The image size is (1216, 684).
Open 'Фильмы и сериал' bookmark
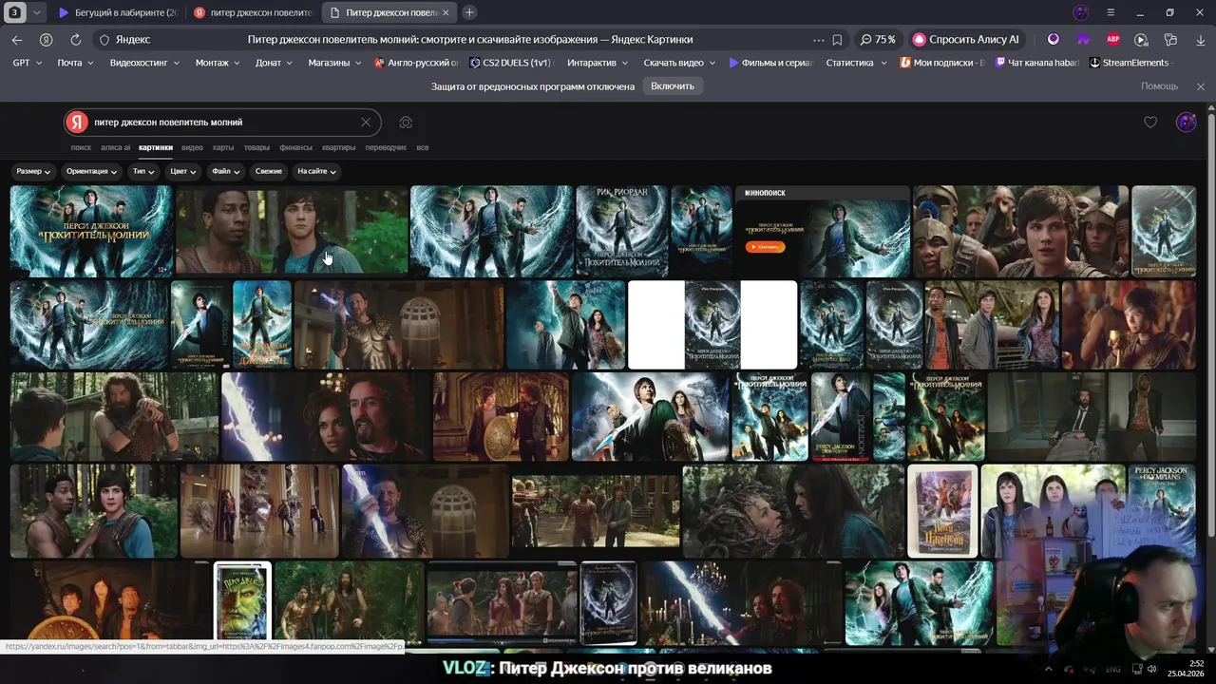[x=771, y=63]
